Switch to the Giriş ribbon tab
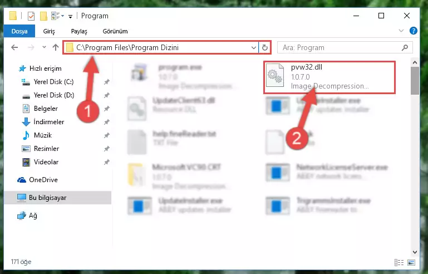428x274 pixels. tap(49, 31)
